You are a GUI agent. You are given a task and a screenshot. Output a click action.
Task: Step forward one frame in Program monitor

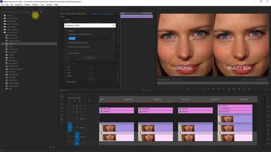(x=218, y=89)
